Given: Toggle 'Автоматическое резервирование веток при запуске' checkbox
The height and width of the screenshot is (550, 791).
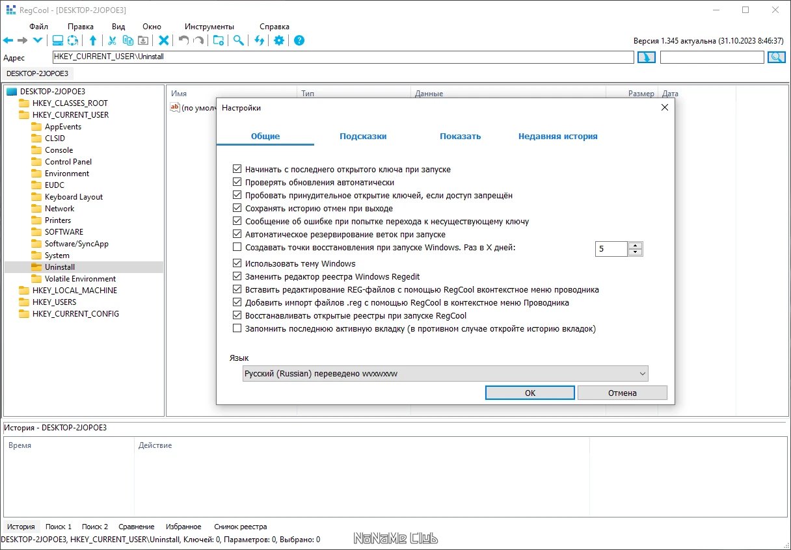Looking at the screenshot, I should click(x=237, y=234).
